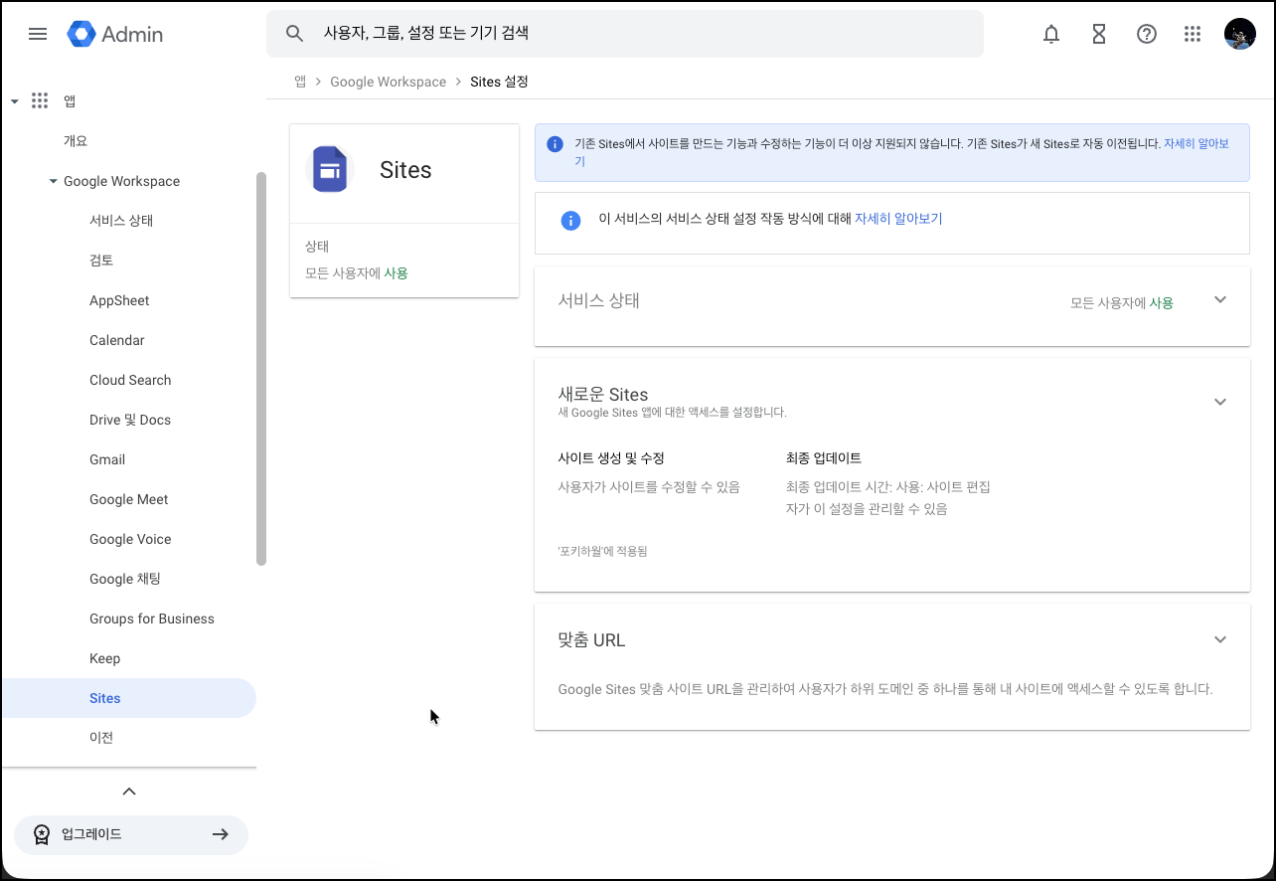The image size is (1276, 881).
Task: Click the 맞춤 URL panel heading
Action: [591, 640]
